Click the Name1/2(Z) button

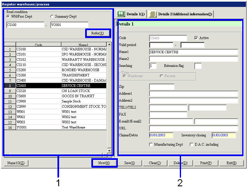tap(16, 163)
